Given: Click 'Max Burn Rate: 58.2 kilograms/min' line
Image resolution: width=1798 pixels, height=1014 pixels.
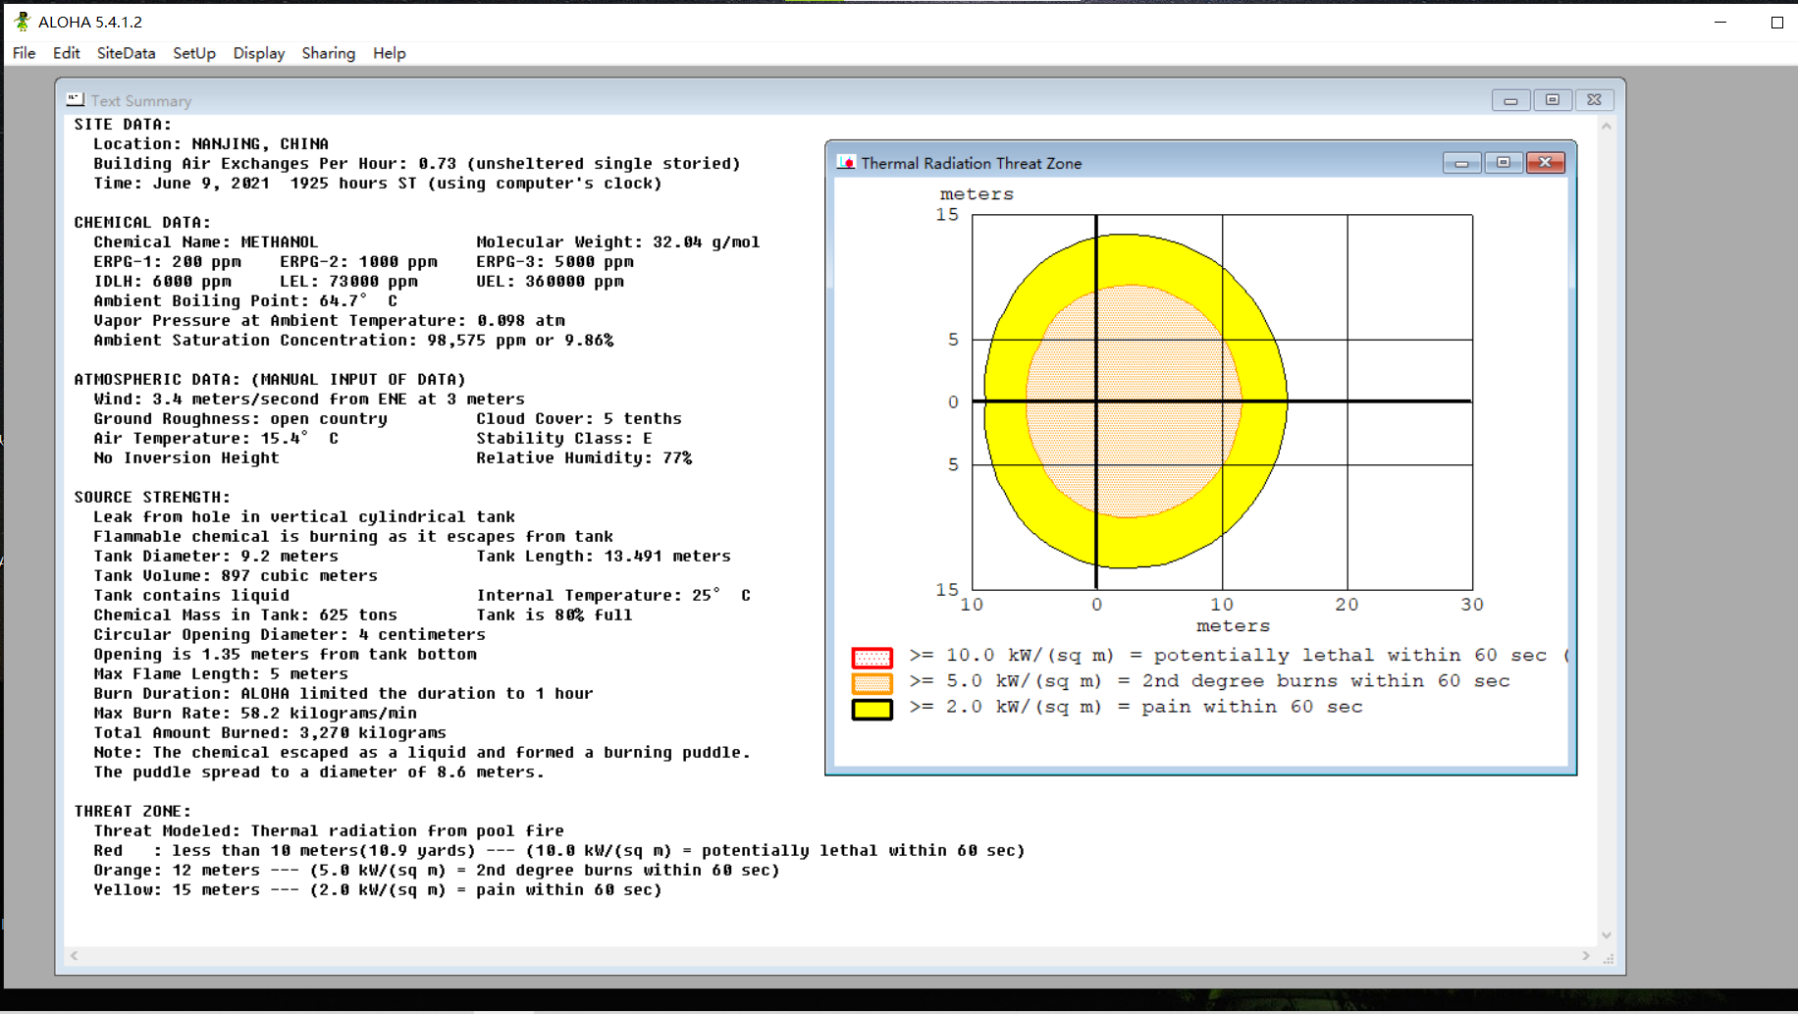Looking at the screenshot, I should click(x=255, y=714).
